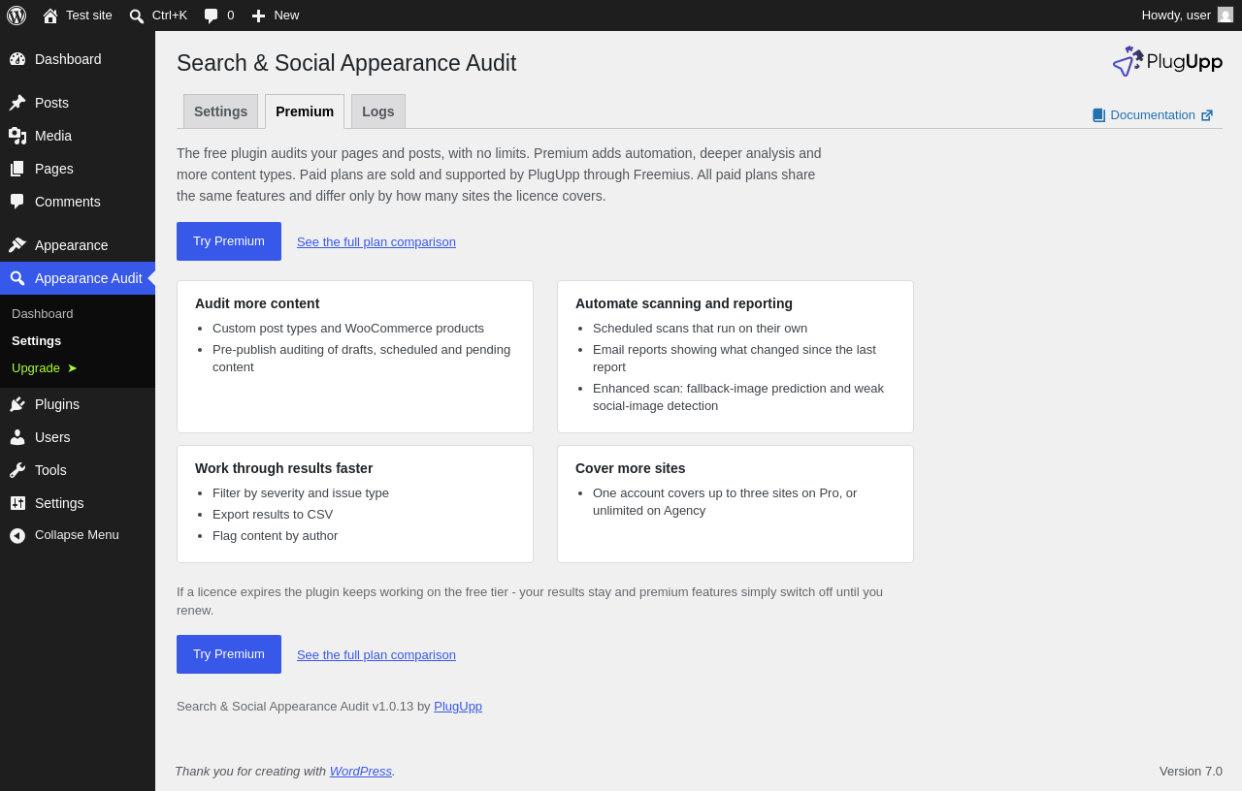Open the WordPress logo menu

point(16,16)
